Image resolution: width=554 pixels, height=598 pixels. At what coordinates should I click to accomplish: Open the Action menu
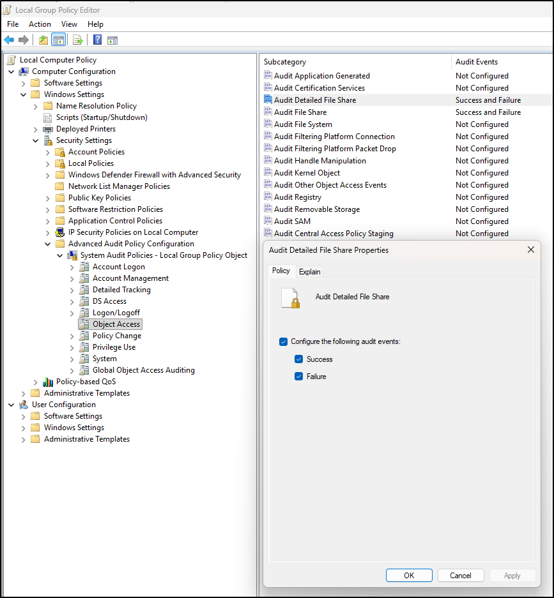pos(40,24)
